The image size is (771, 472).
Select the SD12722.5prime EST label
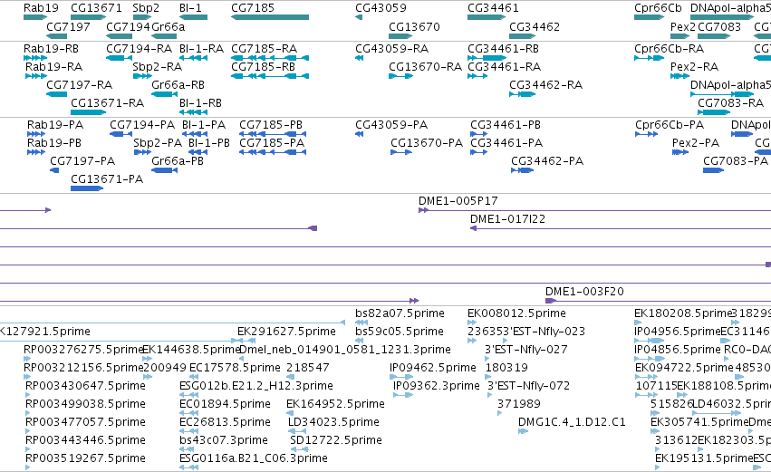(x=336, y=440)
